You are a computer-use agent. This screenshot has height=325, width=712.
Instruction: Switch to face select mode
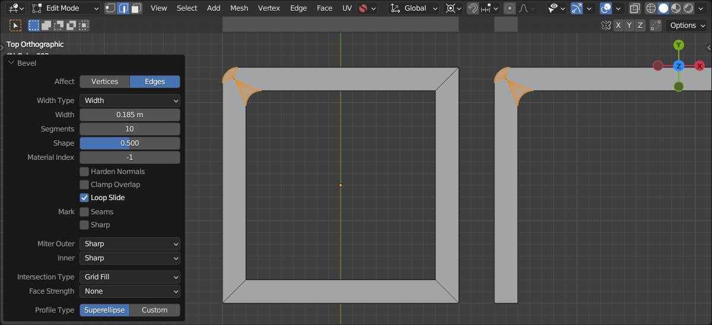point(136,8)
